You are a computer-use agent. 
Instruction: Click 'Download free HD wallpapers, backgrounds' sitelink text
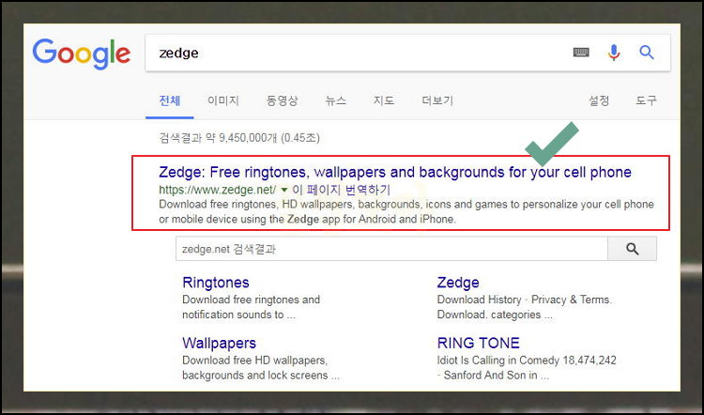[x=261, y=368]
